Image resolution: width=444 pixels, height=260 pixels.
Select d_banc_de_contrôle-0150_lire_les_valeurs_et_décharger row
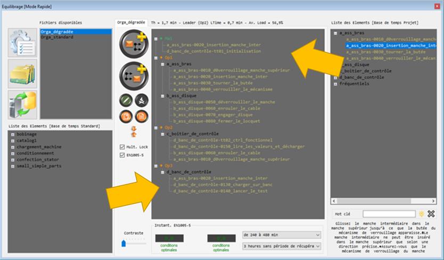tap(239, 146)
